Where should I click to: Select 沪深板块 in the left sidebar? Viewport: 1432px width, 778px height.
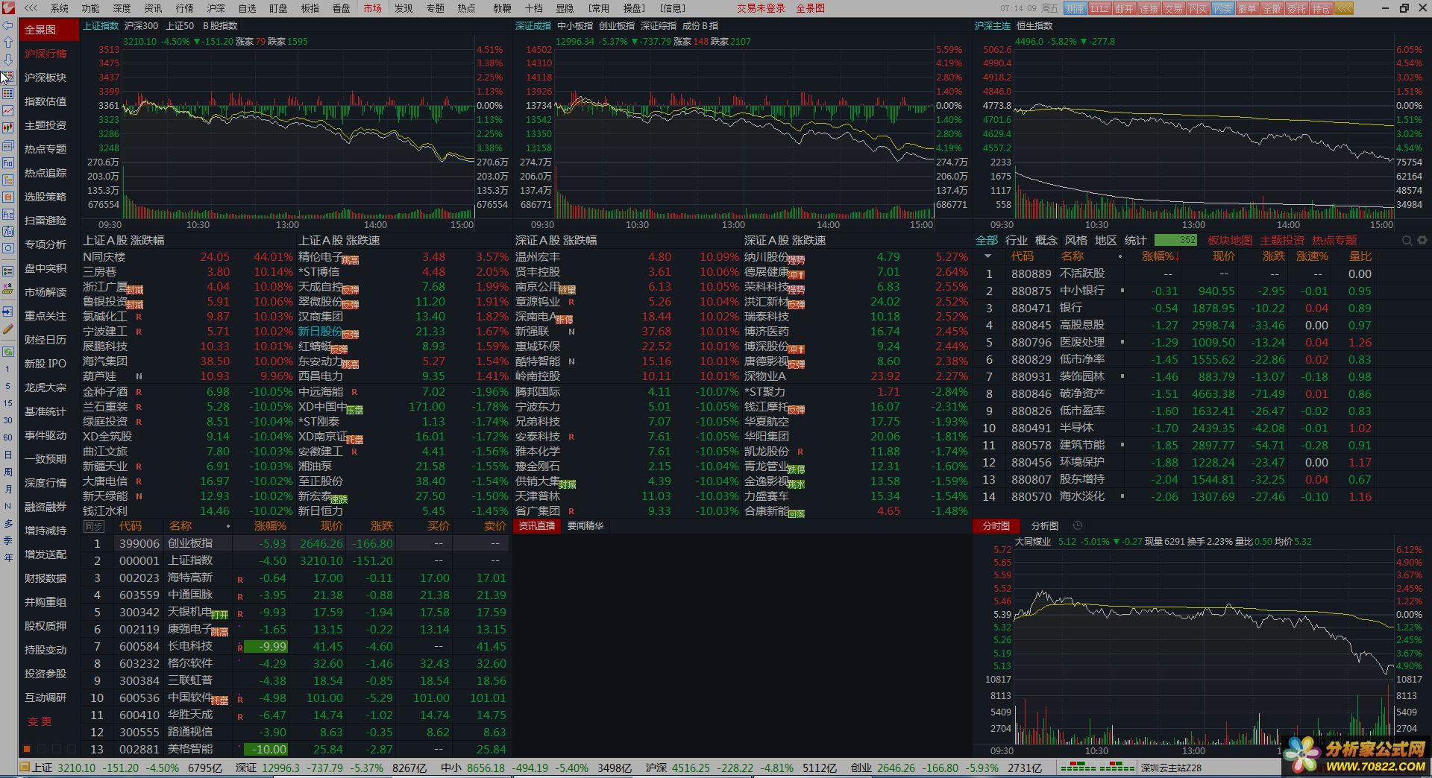click(45, 78)
